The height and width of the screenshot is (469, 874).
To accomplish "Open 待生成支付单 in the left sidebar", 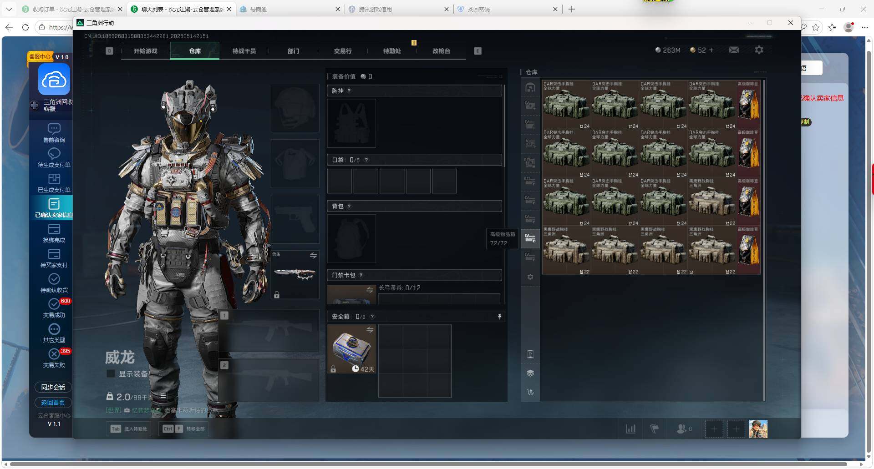I will point(54,158).
